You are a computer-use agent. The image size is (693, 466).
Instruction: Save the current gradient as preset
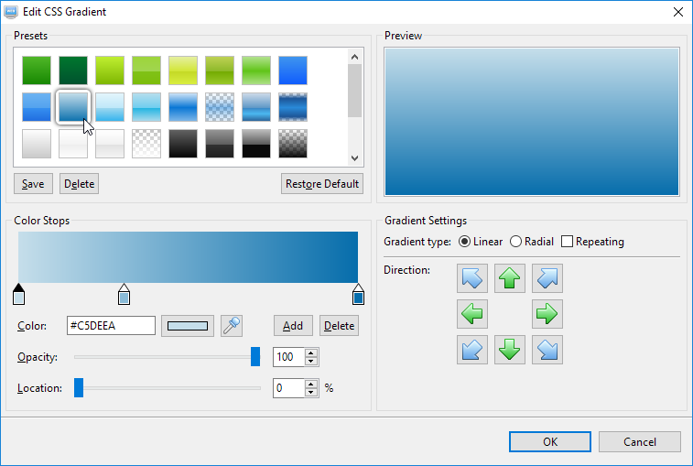(33, 183)
